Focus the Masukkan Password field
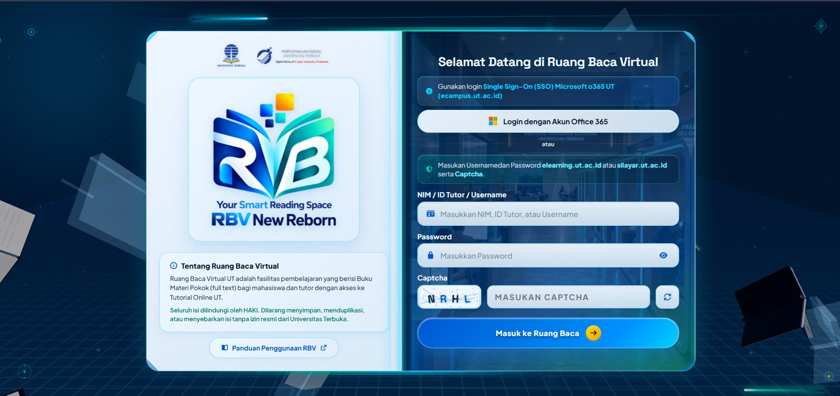The width and height of the screenshot is (840, 396). point(548,256)
